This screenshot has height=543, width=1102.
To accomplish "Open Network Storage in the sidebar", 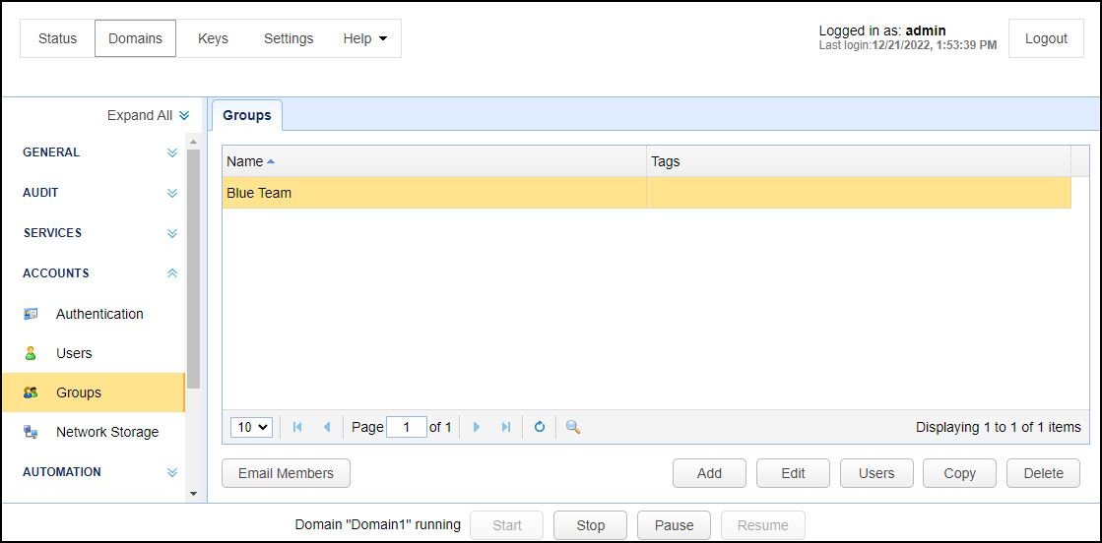I will pos(93,432).
